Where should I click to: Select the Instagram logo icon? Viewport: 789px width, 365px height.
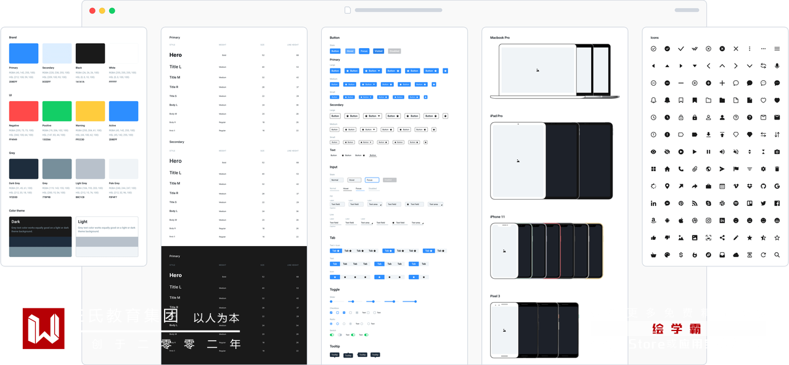coord(708,220)
